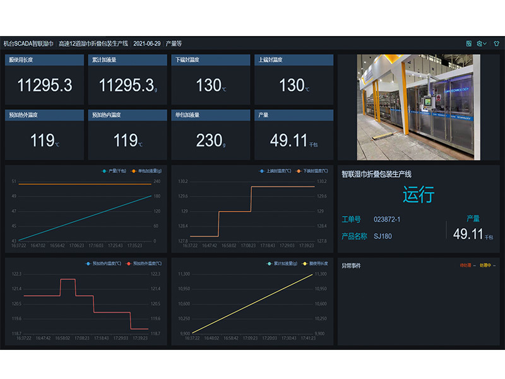The height and width of the screenshot is (379, 505).
Task: Select the 下端封温度 card header
Action: [211, 60]
